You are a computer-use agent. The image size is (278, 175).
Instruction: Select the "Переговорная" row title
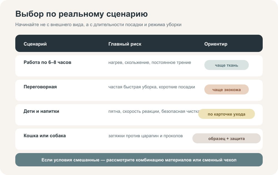(40, 87)
